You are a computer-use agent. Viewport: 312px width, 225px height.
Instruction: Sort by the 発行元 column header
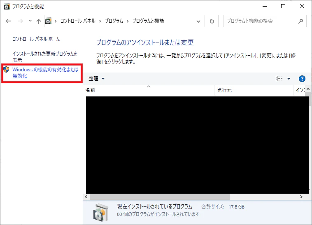[x=254, y=90]
